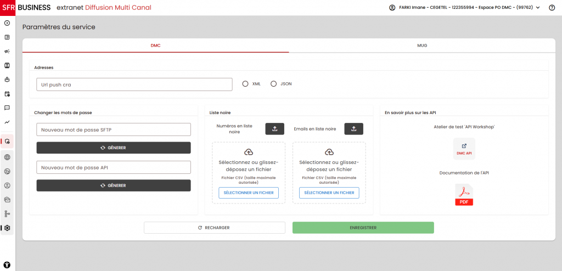Image resolution: width=562 pixels, height=271 pixels.
Task: Select the XML format radio button
Action: click(245, 84)
